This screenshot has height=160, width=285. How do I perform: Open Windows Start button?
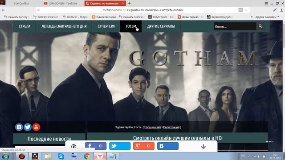(5, 156)
